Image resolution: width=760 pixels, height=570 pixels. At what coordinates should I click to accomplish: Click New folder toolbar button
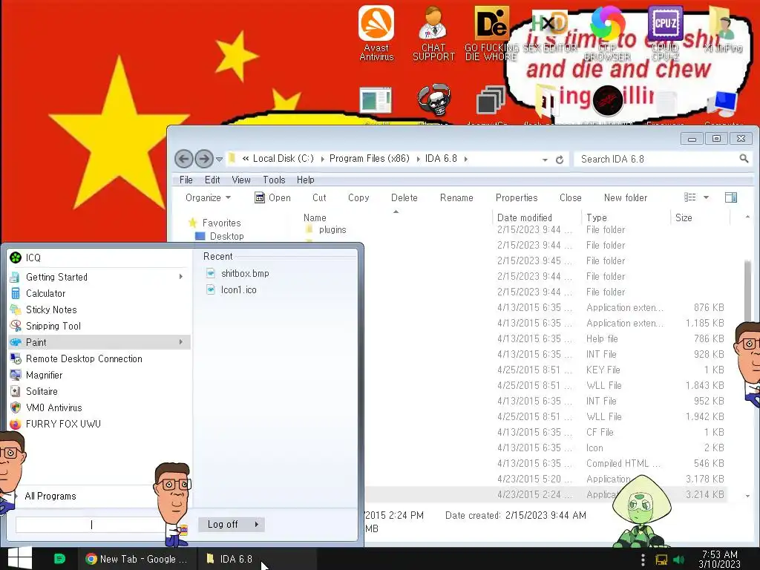tap(626, 197)
